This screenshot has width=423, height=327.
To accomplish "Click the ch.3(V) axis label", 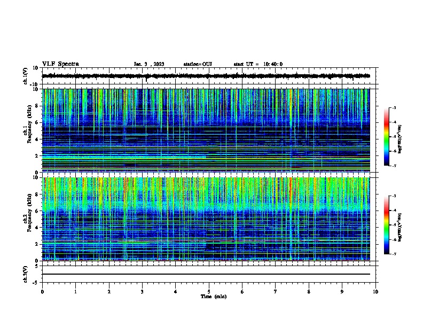I will [x=26, y=274].
